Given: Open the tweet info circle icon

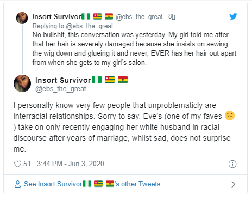Looking at the screenshot, I should pos(232,164).
